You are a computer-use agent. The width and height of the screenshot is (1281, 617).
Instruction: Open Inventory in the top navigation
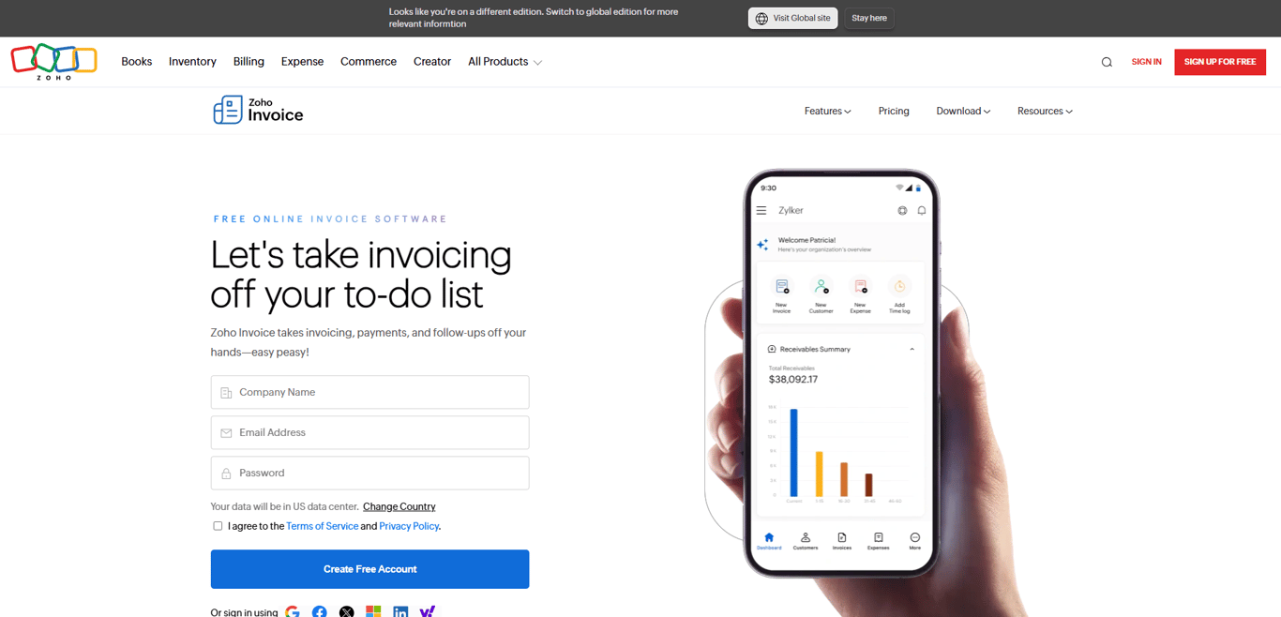click(x=192, y=62)
